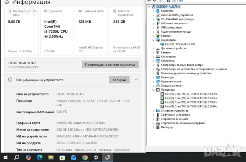Click the Дискови устройства icon

click(x=158, y=48)
